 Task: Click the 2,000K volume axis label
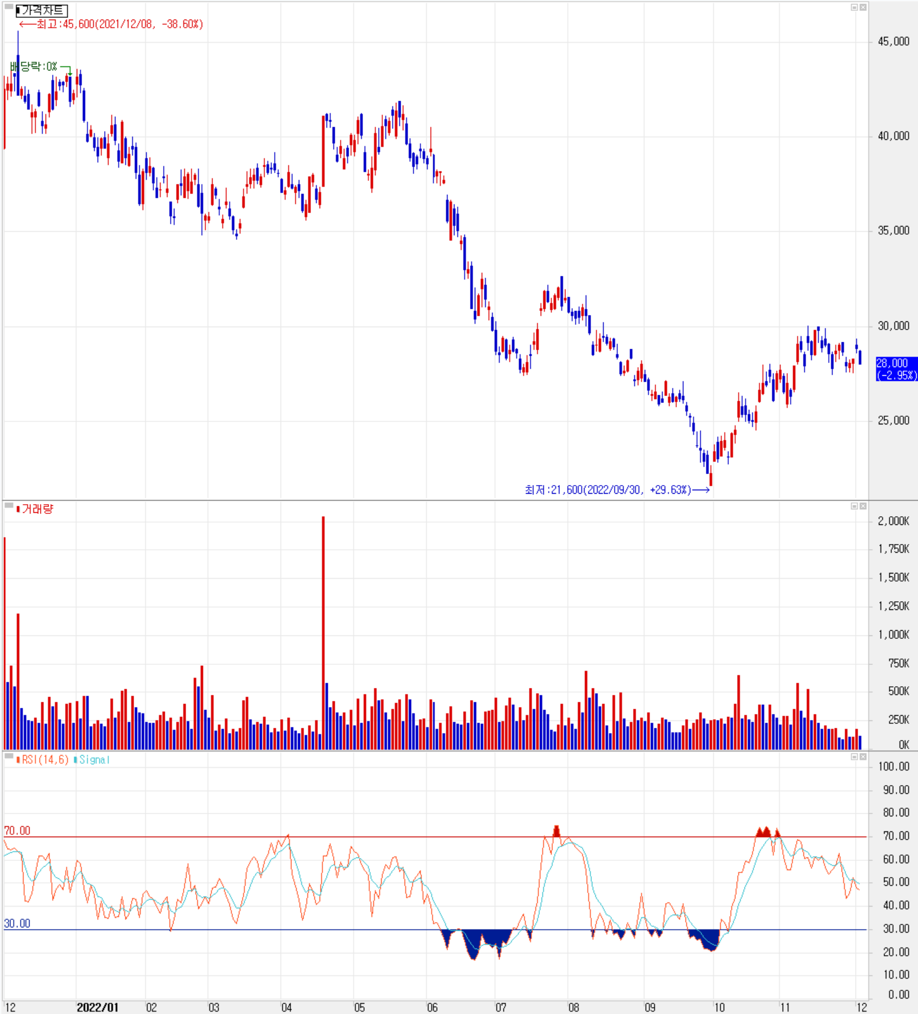893,521
